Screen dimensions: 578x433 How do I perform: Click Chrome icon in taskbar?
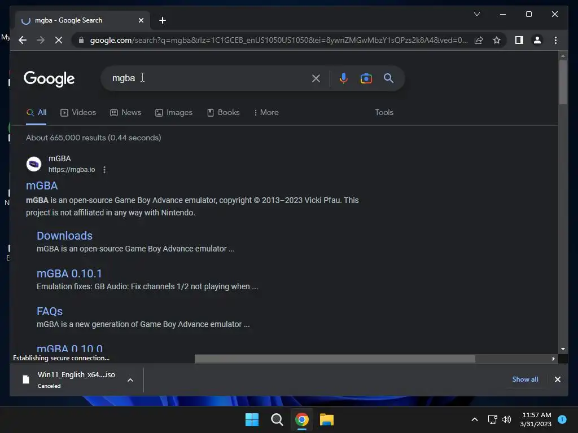[x=302, y=419]
